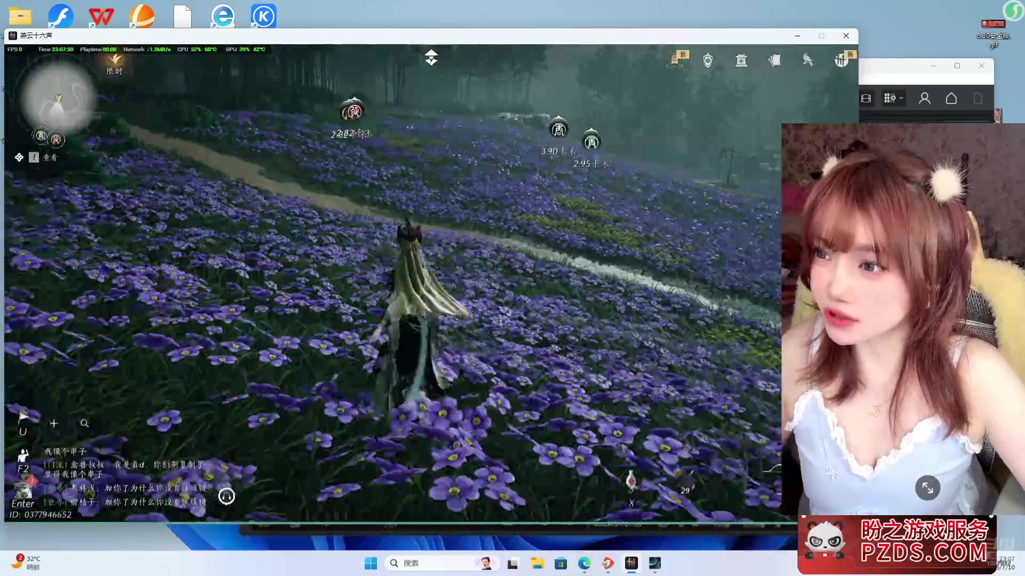1025x576 pixels.
Task: Maximize the small side window
Action: (x=957, y=66)
